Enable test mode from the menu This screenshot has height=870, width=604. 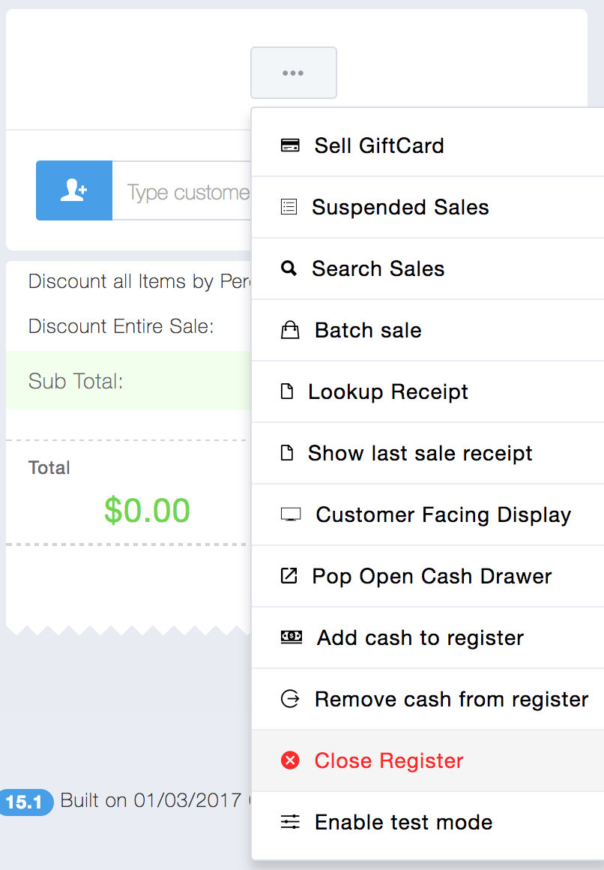coord(403,822)
